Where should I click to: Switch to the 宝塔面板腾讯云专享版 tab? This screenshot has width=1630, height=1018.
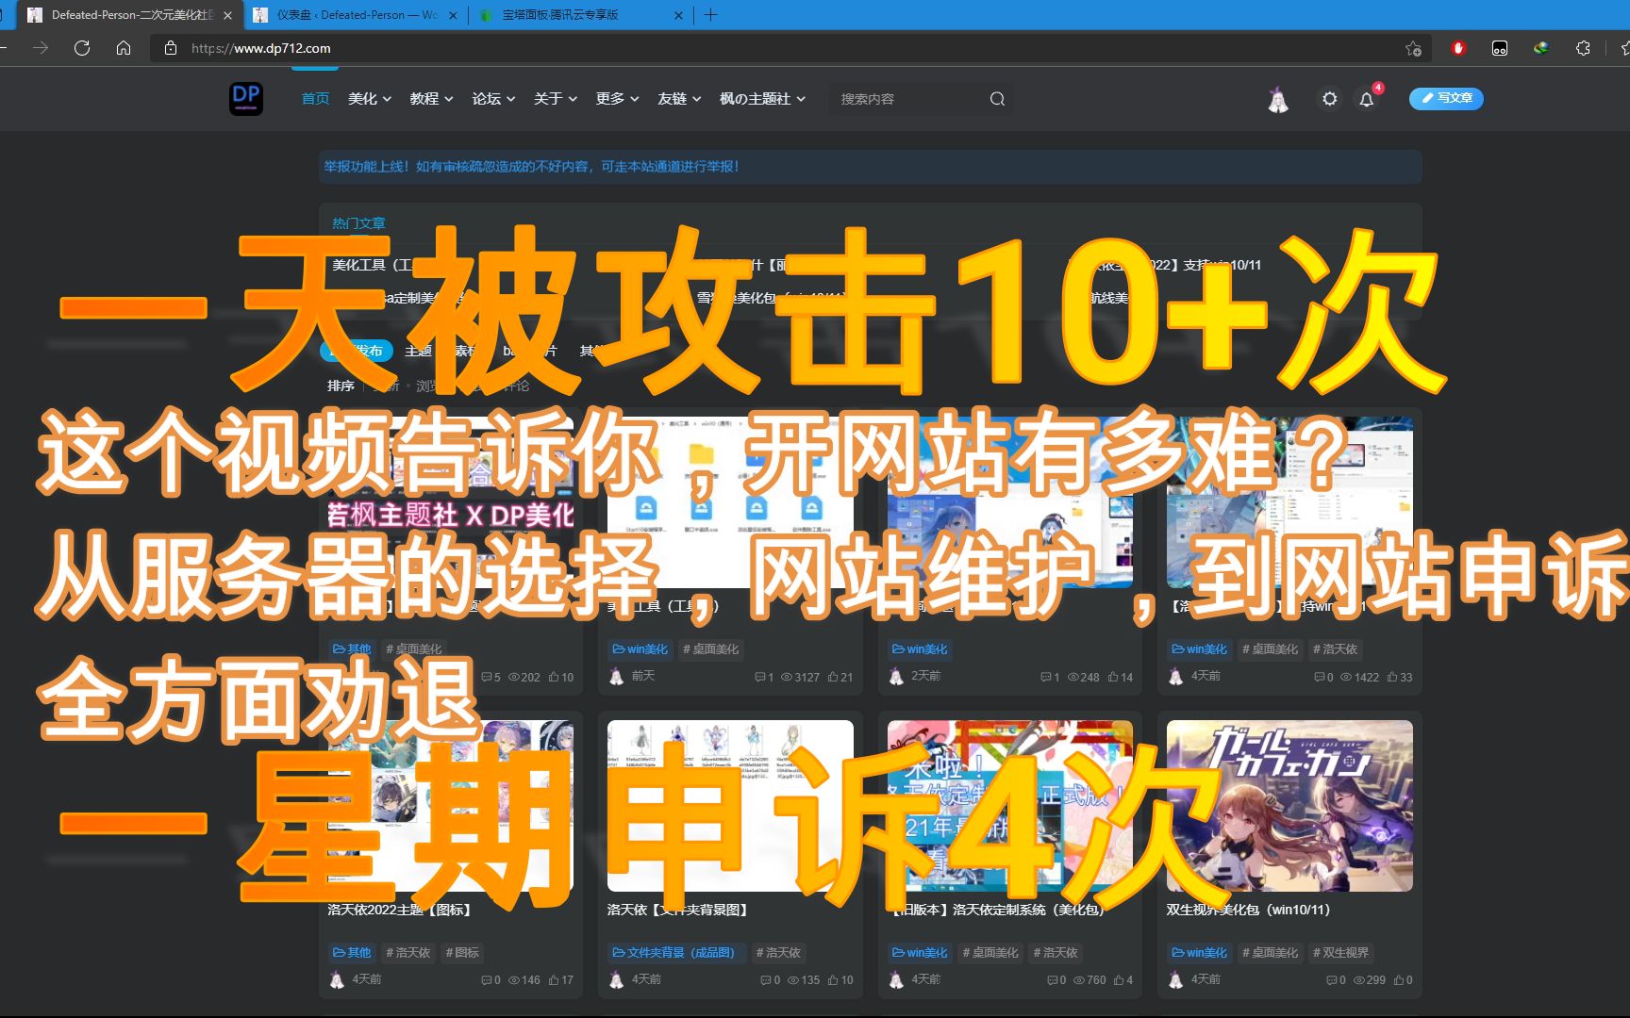pyautogui.click(x=581, y=15)
